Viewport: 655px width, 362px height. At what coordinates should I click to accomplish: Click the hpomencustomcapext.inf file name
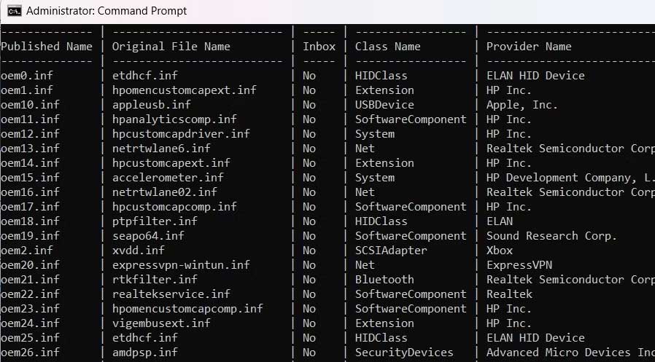pyautogui.click(x=184, y=90)
